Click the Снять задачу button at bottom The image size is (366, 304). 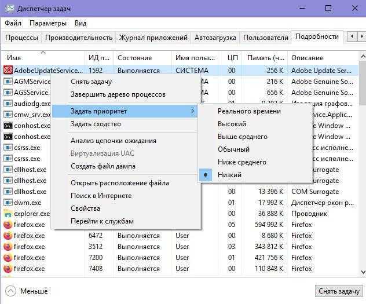tap(339, 291)
